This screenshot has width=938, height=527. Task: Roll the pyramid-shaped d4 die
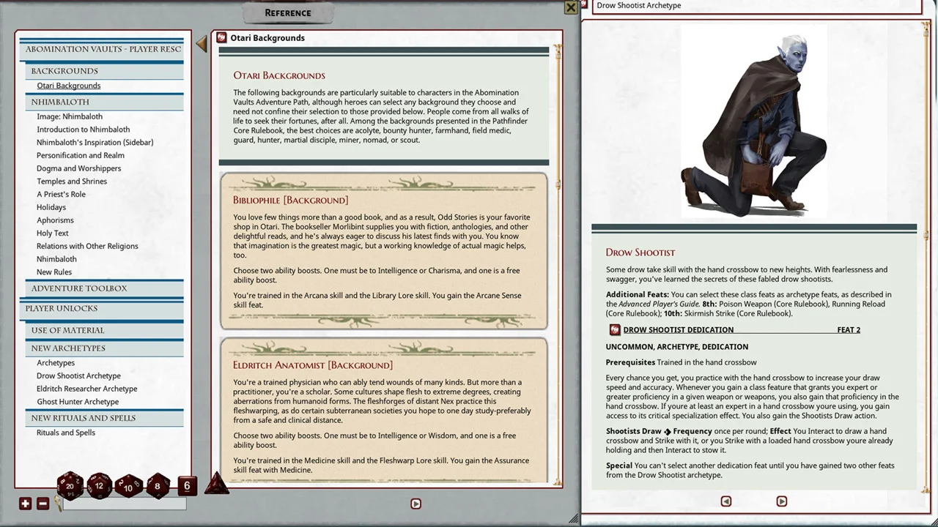[215, 484]
